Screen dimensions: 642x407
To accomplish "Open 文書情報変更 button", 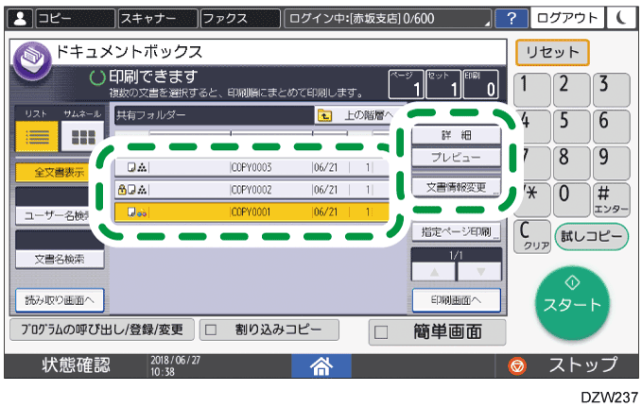I will pos(456,187).
